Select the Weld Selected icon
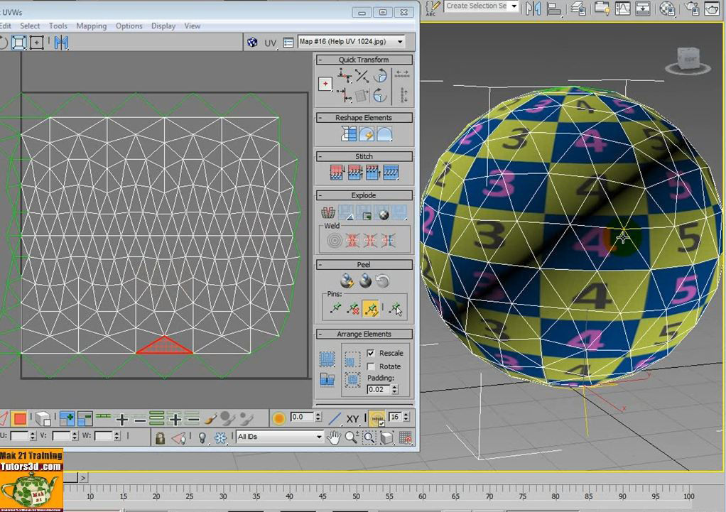The height and width of the screenshot is (512, 726). point(333,239)
